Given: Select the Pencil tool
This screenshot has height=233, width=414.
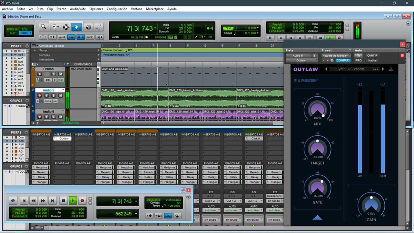Looking at the screenshot, I should (99, 27).
